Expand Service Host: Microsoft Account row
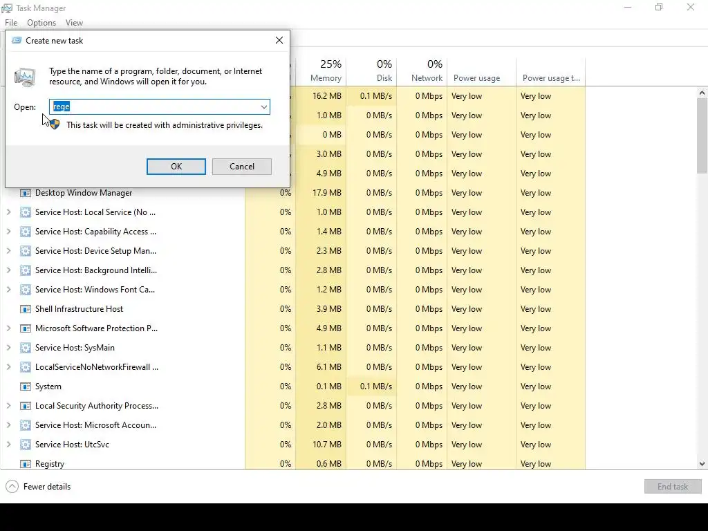The image size is (708, 531). coord(8,425)
